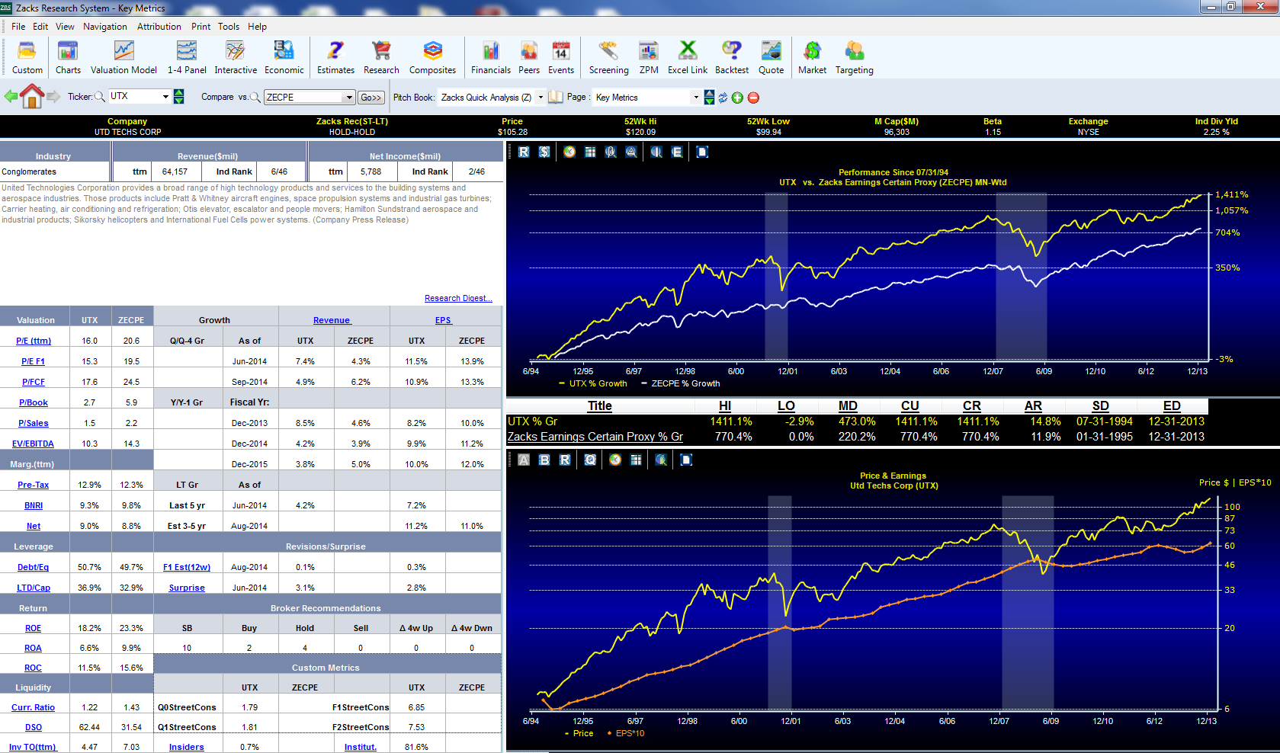This screenshot has height=753, width=1280.
Task: Toggle the I magnifier button on performance chart
Action: (x=656, y=152)
